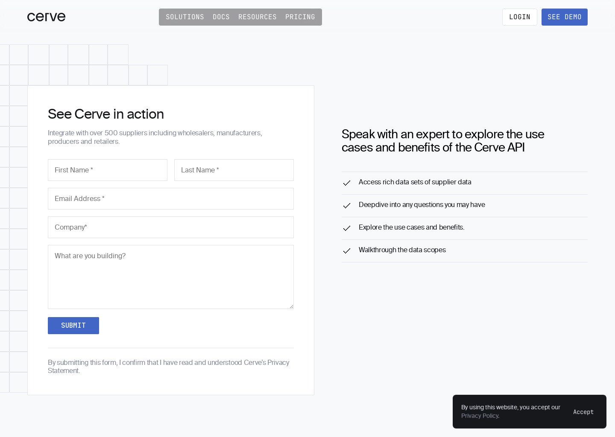Go to the Docs nav item
The height and width of the screenshot is (437, 615).
[x=221, y=17]
